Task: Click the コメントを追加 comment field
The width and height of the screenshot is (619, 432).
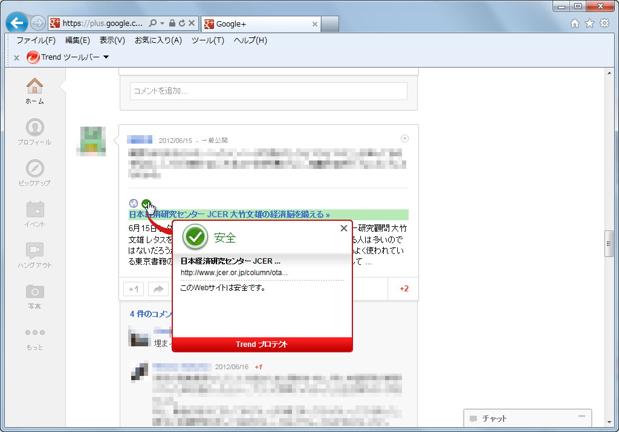Action: (x=268, y=91)
